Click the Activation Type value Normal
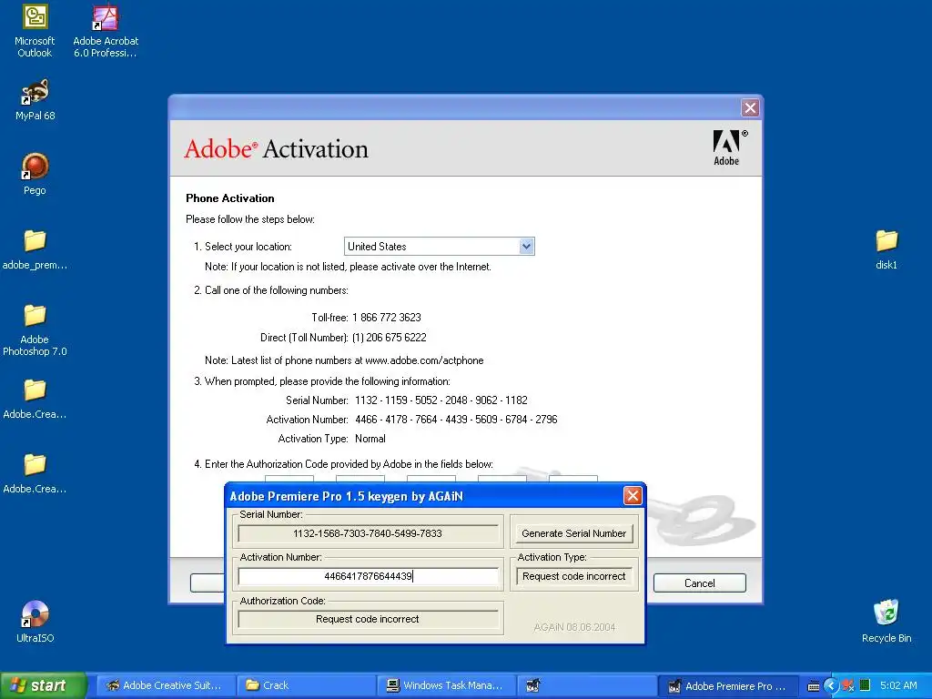The height and width of the screenshot is (699, 932). click(x=370, y=439)
